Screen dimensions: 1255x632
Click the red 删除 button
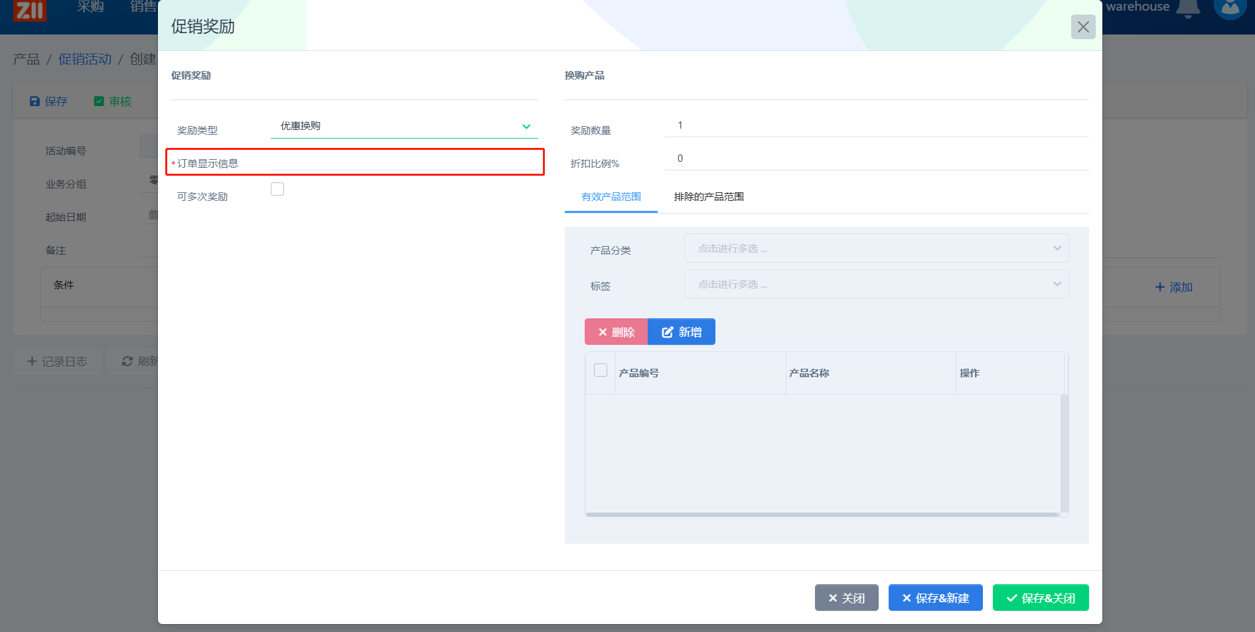click(616, 332)
